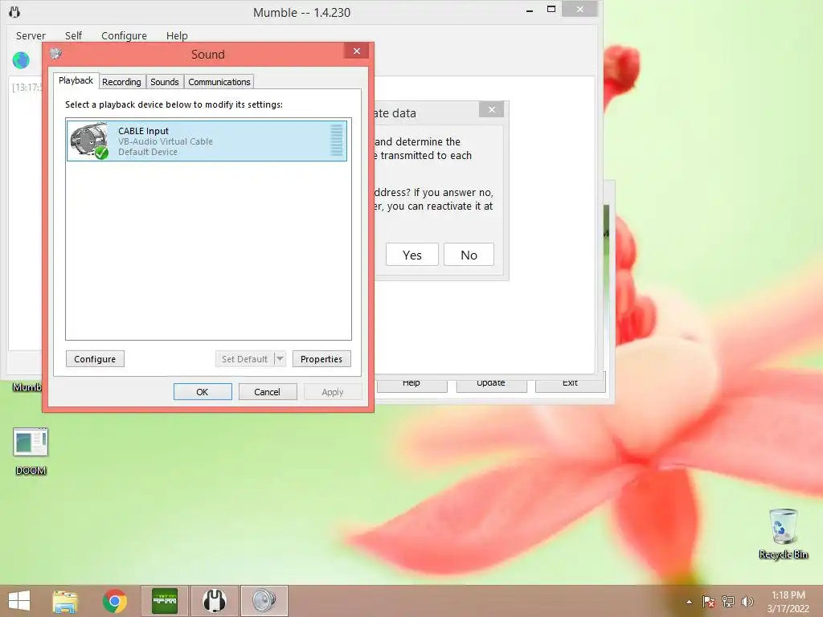This screenshot has width=823, height=617.
Task: Click the Mumble app icon in title bar
Action: [x=14, y=11]
